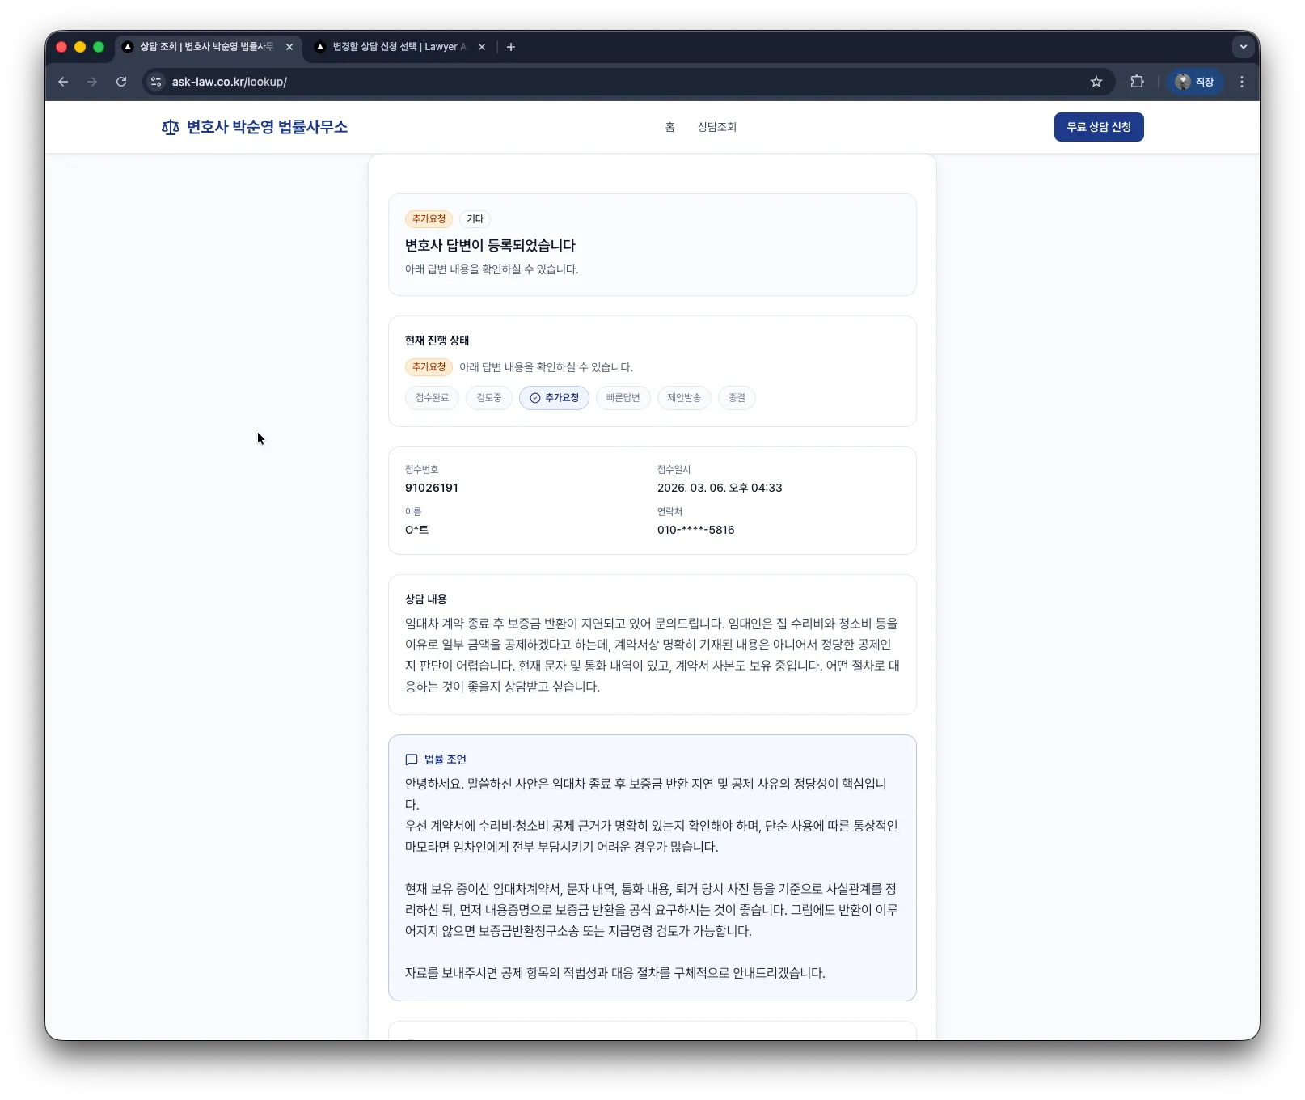Screen dimensions: 1305x1100
Task: Click the forward navigation arrow
Action: (92, 82)
